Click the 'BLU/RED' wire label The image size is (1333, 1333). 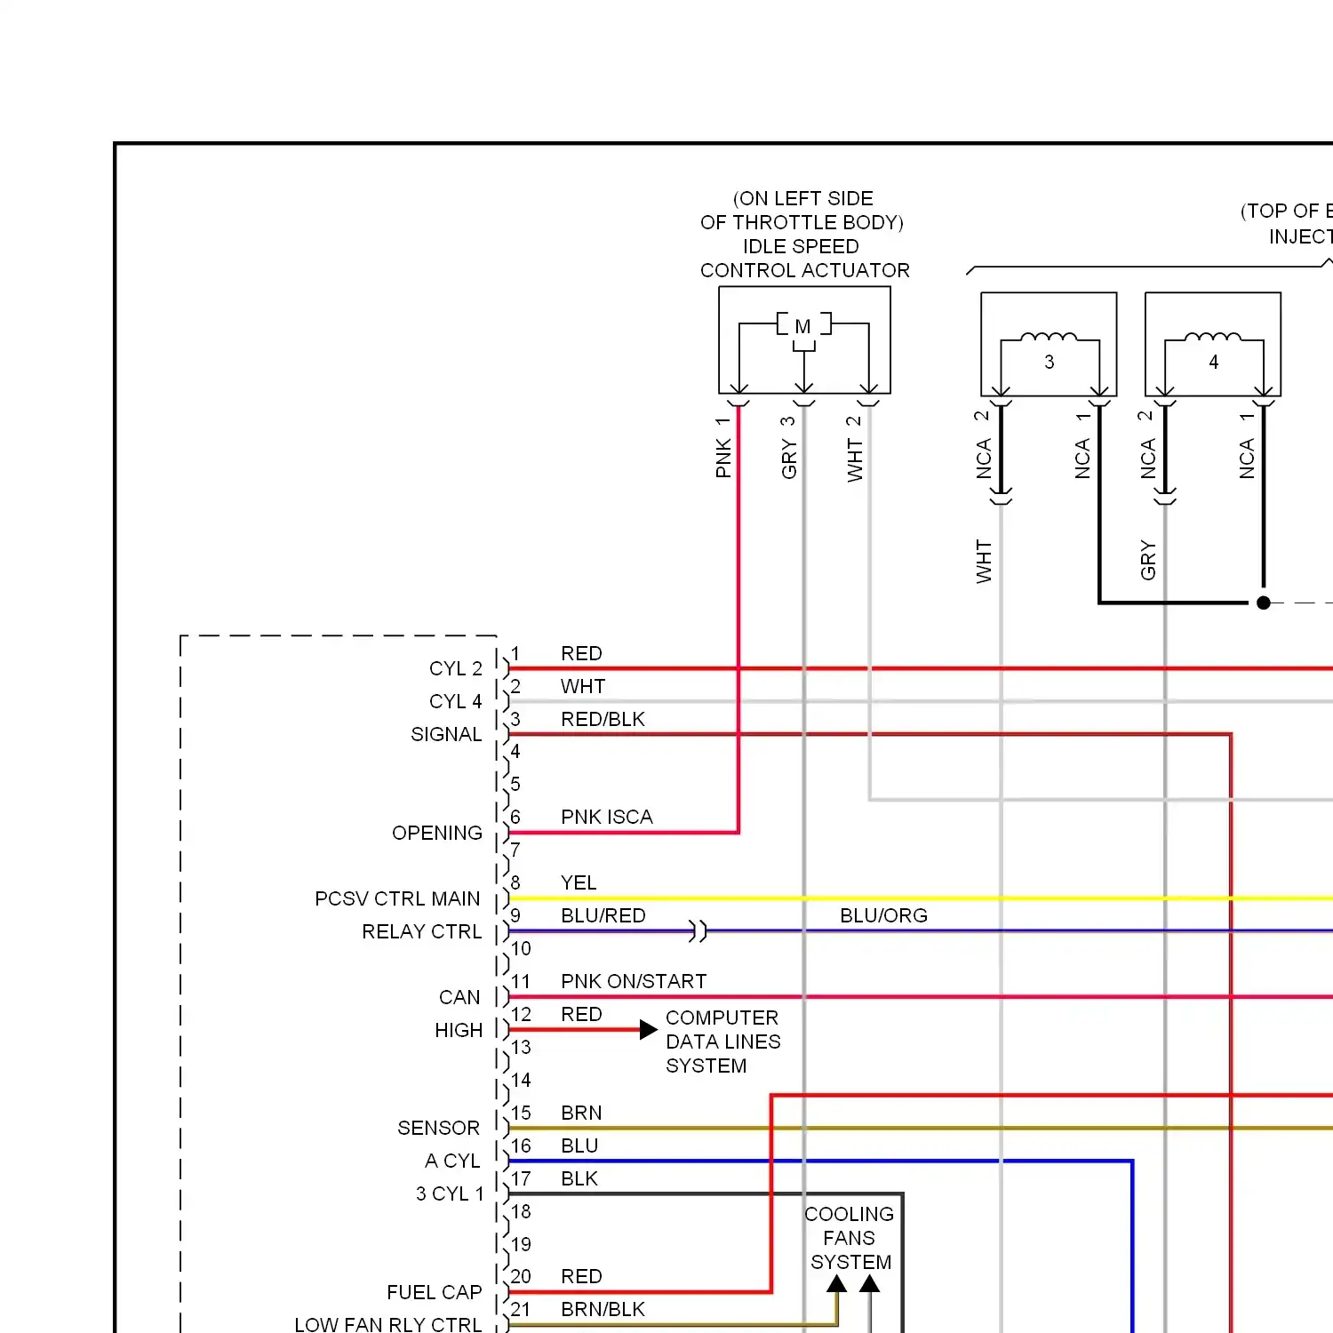603,915
